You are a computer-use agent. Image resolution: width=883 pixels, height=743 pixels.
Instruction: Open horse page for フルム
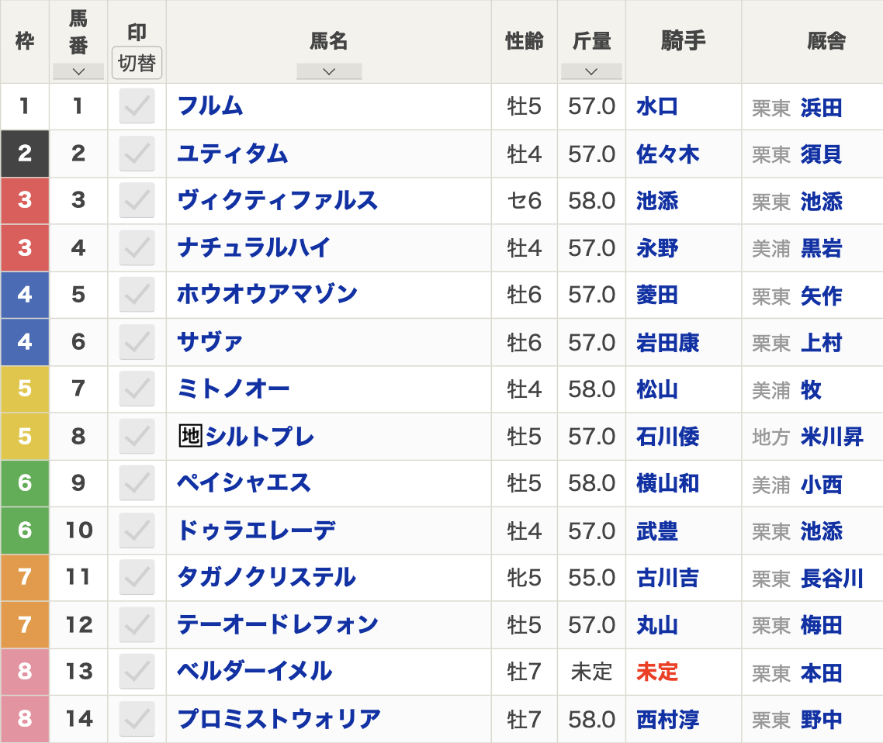[x=210, y=106]
